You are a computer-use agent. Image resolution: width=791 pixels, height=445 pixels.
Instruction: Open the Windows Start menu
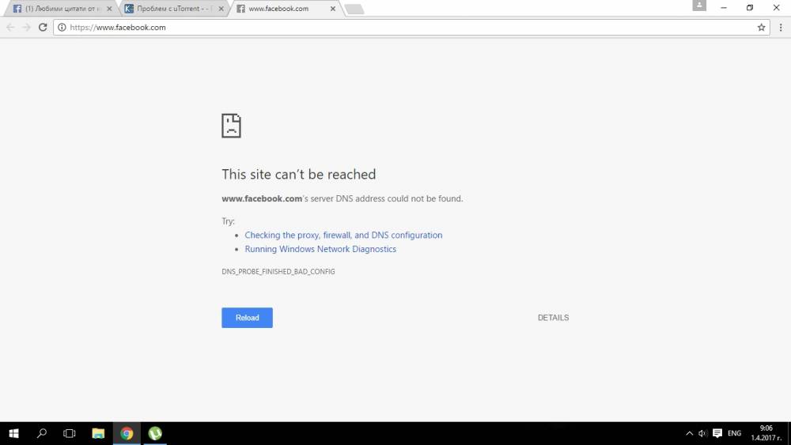pyautogui.click(x=13, y=433)
